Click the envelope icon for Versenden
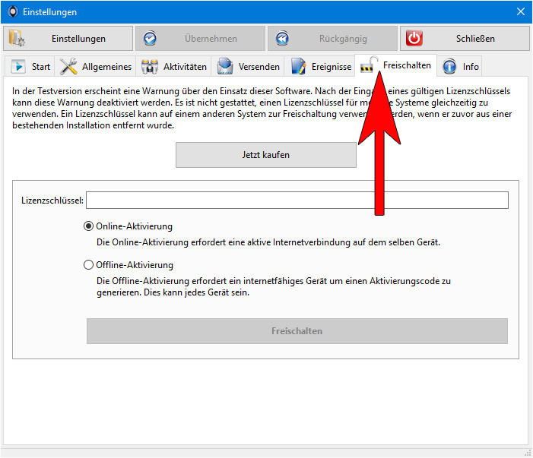This screenshot has height=458, width=533. tap(225, 66)
